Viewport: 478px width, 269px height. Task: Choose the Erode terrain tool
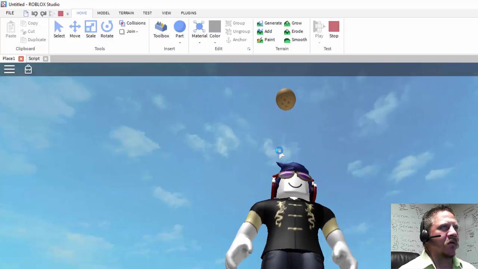pyautogui.click(x=294, y=31)
